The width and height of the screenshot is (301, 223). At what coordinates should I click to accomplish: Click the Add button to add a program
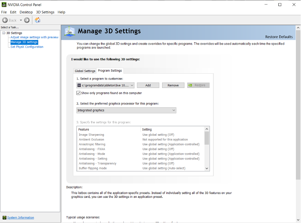pyautogui.click(x=148, y=85)
